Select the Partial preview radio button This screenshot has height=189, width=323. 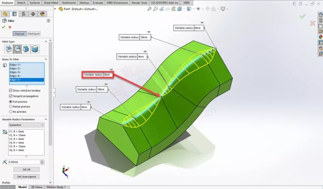[x=11, y=106]
